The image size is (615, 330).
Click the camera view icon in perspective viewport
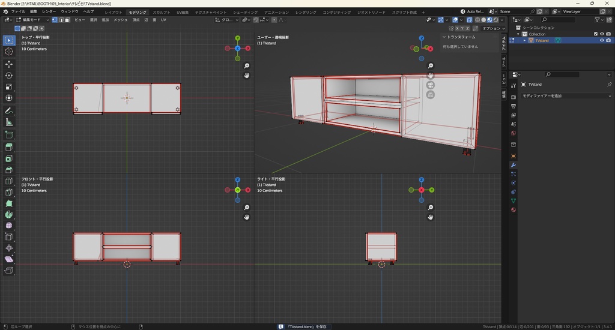click(431, 85)
